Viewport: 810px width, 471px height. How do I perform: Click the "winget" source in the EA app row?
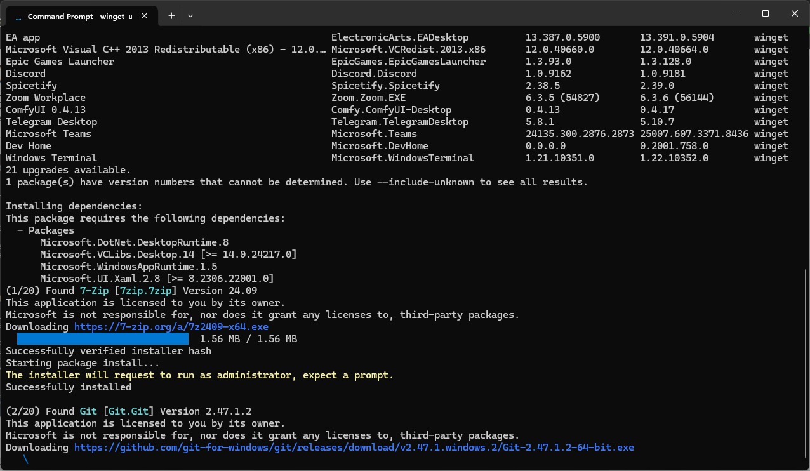tap(771, 37)
